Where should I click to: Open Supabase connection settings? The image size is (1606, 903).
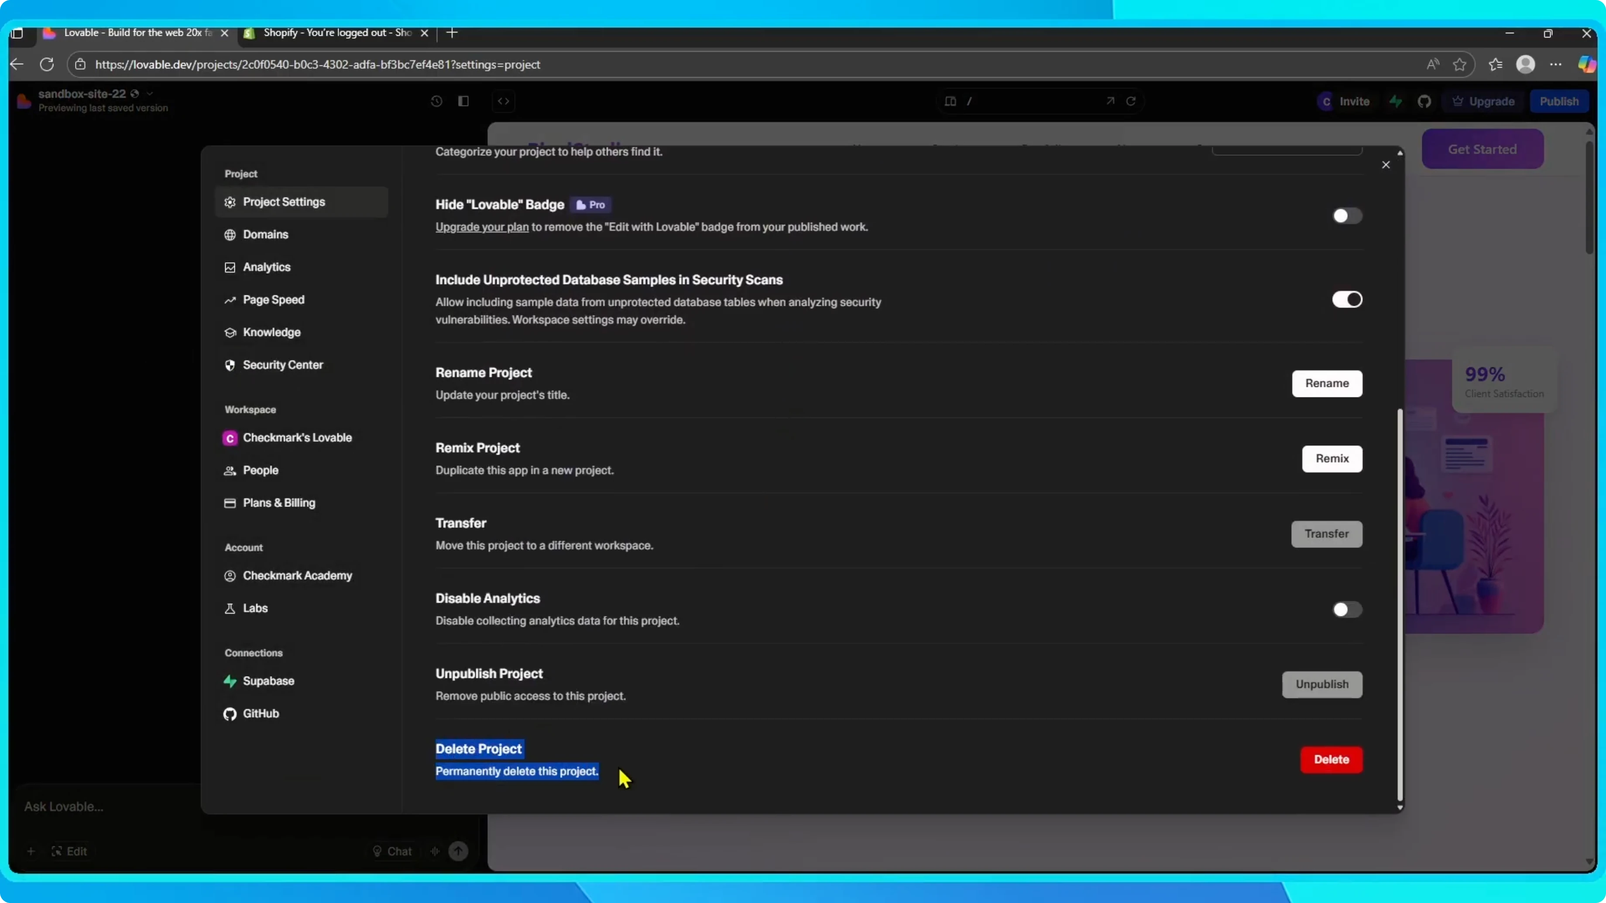301,681
